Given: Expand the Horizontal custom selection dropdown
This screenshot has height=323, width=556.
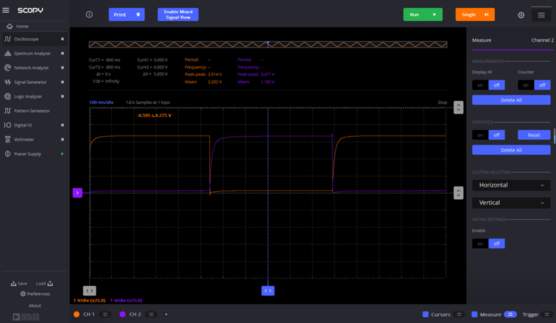Looking at the screenshot, I should pos(511,185).
